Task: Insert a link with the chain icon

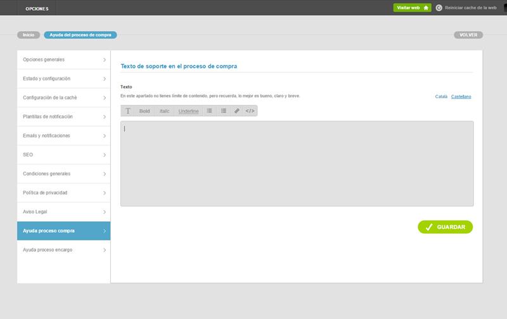Action: coord(237,111)
